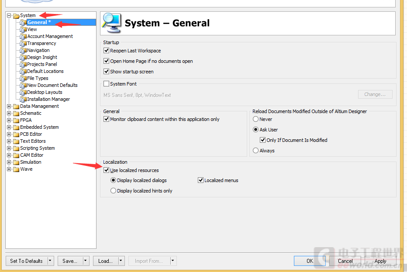Expand the Text Editors tree node
This screenshot has width=407, height=272.
click(9, 141)
